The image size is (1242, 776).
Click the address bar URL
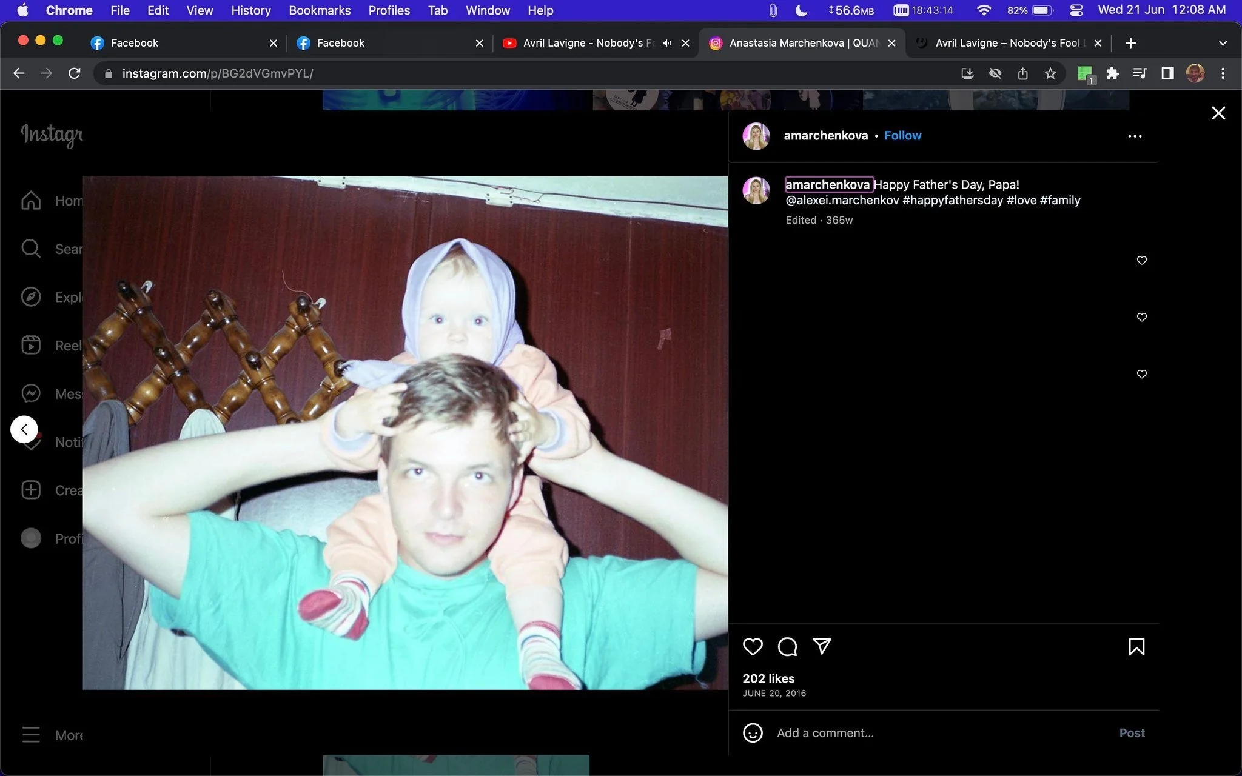tap(218, 73)
